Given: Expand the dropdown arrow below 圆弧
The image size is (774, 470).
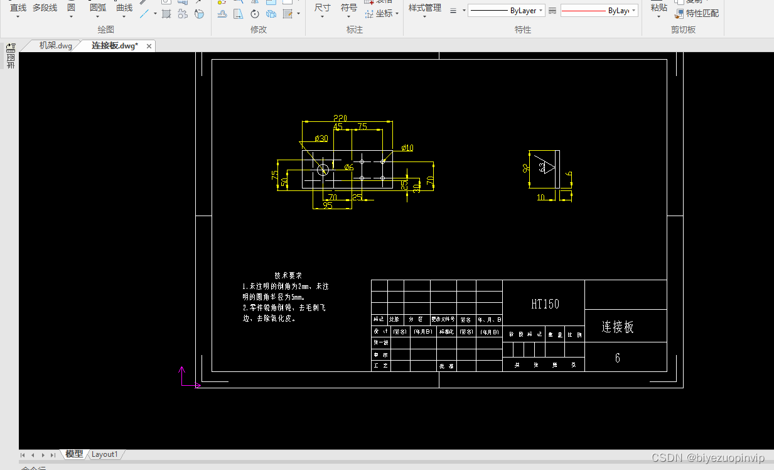Looking at the screenshot, I should pyautogui.click(x=98, y=17).
